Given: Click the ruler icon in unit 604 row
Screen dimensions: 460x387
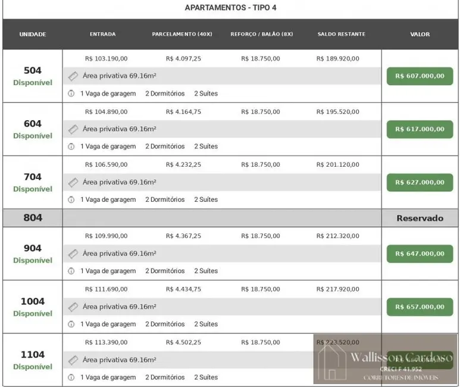Looking at the screenshot, I should point(73,129).
